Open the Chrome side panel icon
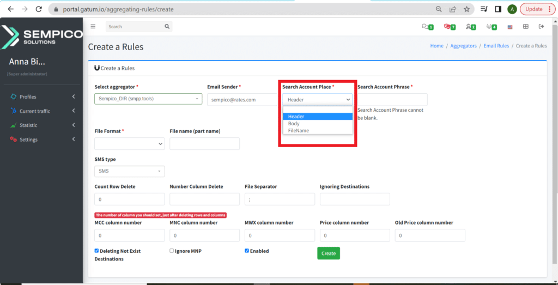Screen dimensions: 558x285 click(x=498, y=9)
